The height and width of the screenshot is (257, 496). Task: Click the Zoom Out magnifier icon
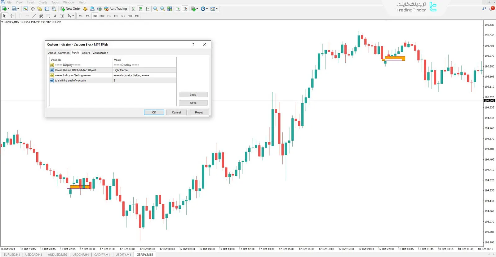162,9
